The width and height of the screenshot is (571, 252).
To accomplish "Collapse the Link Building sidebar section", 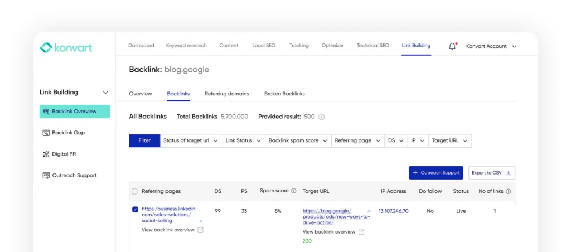I will click(105, 93).
